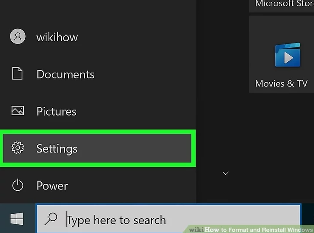Screen dimensions: 314x233
Task: Click the wikihow user avatar icon
Action: pos(17,37)
